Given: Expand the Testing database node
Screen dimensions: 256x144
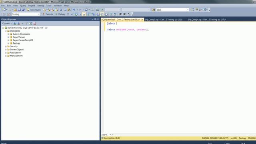Looking at the screenshot, I should (8, 43).
